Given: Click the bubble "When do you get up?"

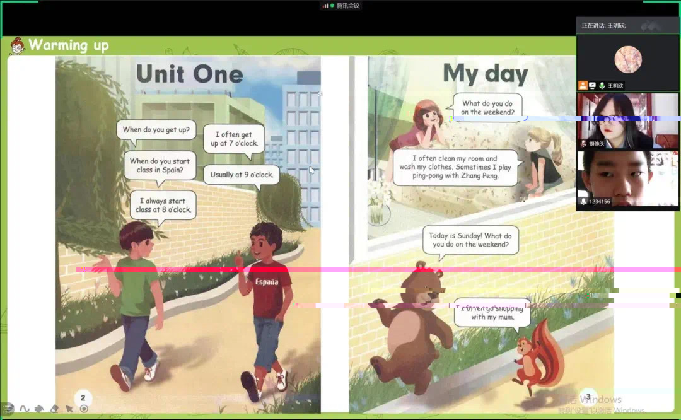Looking at the screenshot, I should pos(156,130).
